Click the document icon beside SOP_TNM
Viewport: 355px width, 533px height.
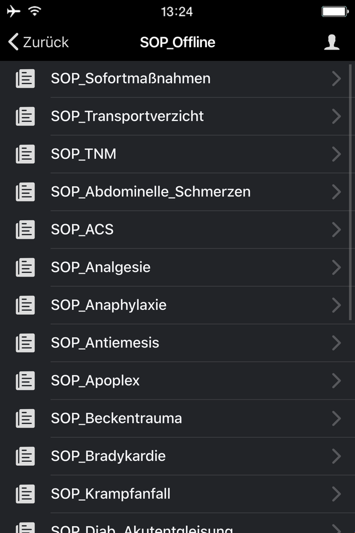pyautogui.click(x=25, y=154)
